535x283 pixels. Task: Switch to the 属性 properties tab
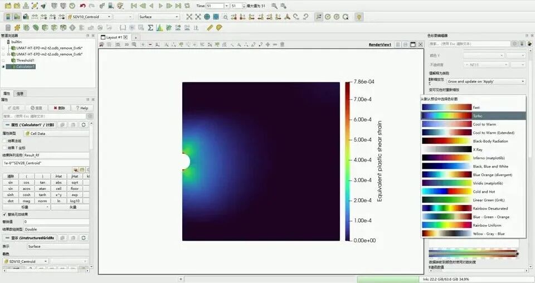click(7, 94)
